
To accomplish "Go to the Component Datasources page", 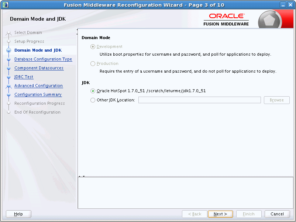I will (x=39, y=68).
